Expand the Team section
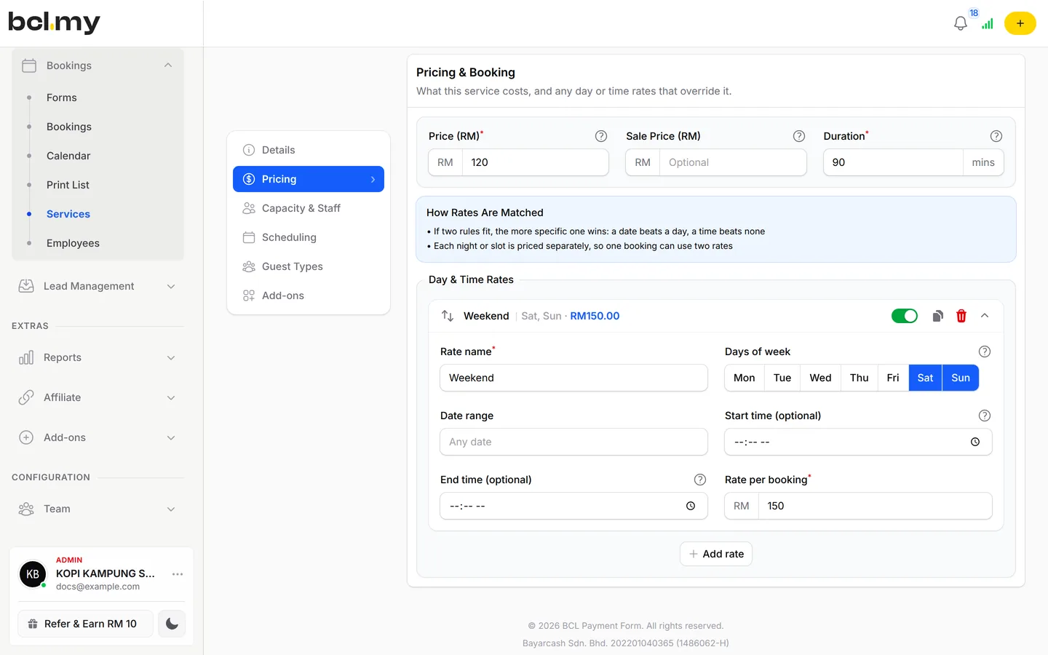The width and height of the screenshot is (1048, 655). (x=98, y=509)
